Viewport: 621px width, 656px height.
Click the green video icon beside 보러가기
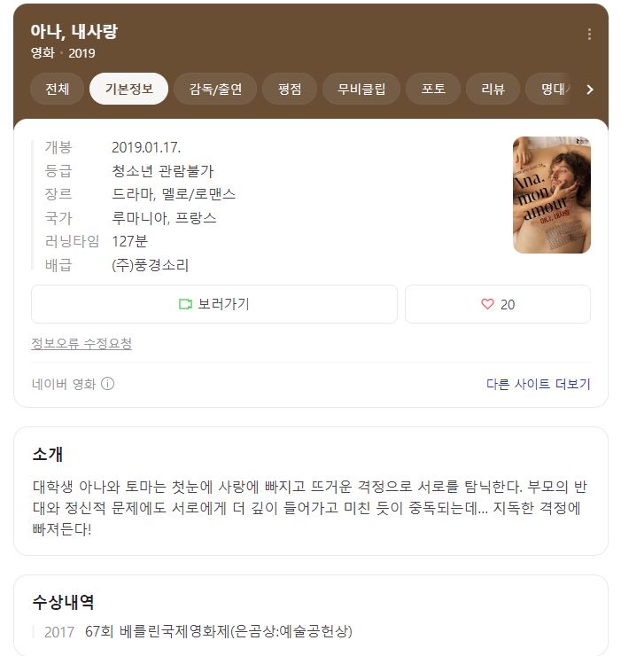185,304
